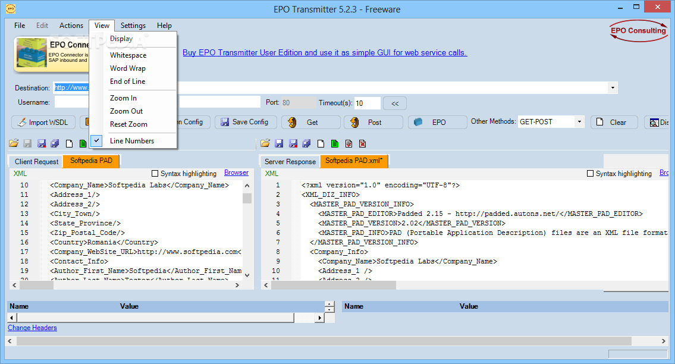
Task: Click the blank page icon on Clear button
Action: pyautogui.click(x=599, y=122)
